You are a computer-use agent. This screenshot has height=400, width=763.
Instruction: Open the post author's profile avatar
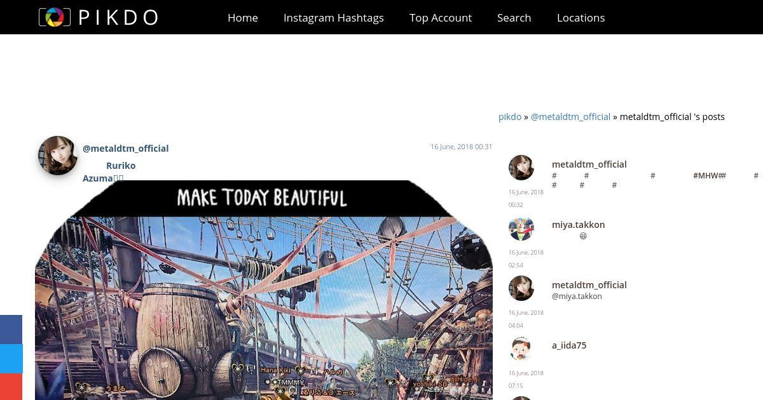[58, 156]
